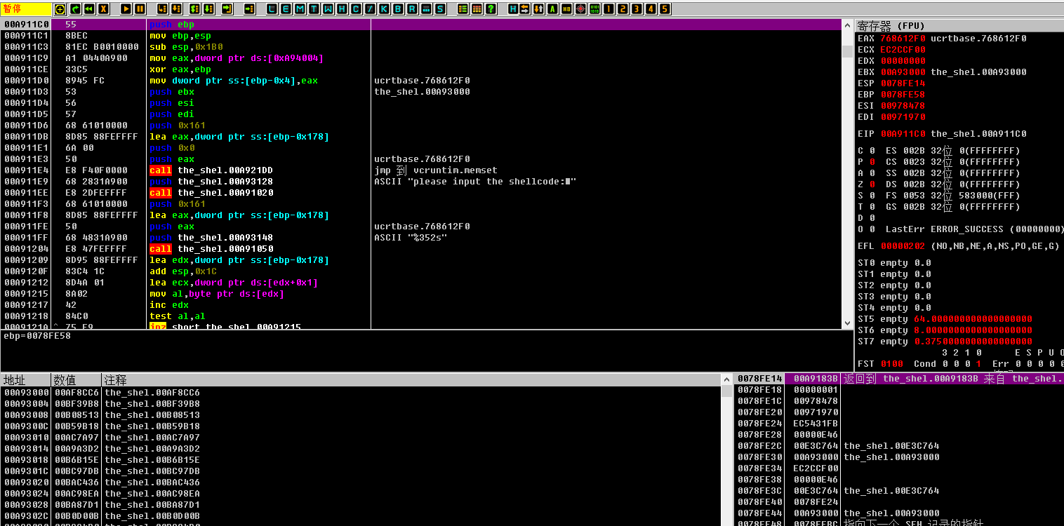Open the Call stack (K icon)
The width and height of the screenshot is (1064, 526).
tap(384, 9)
